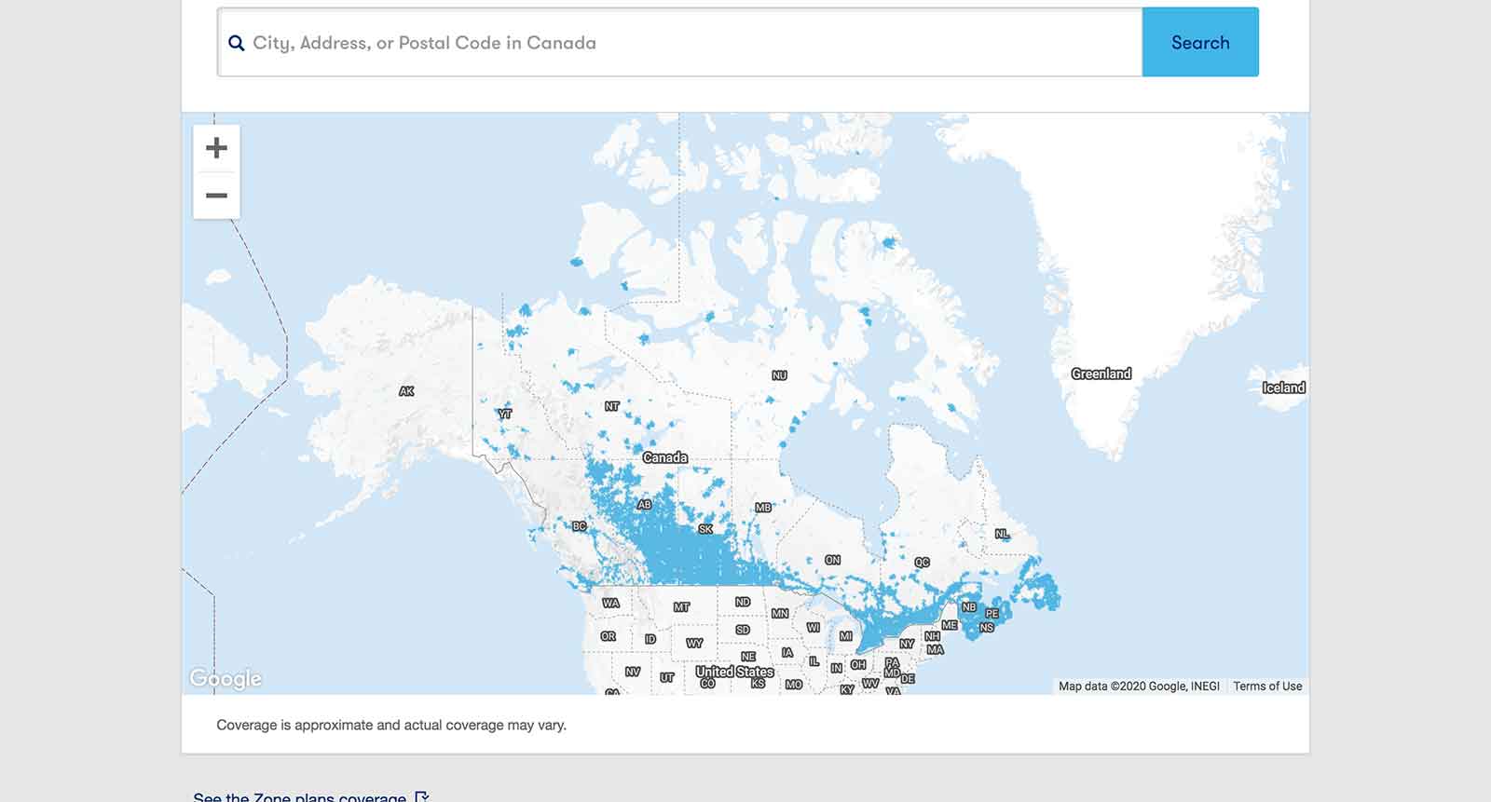Click the Google logo on the map
1491x802 pixels.
click(226, 678)
